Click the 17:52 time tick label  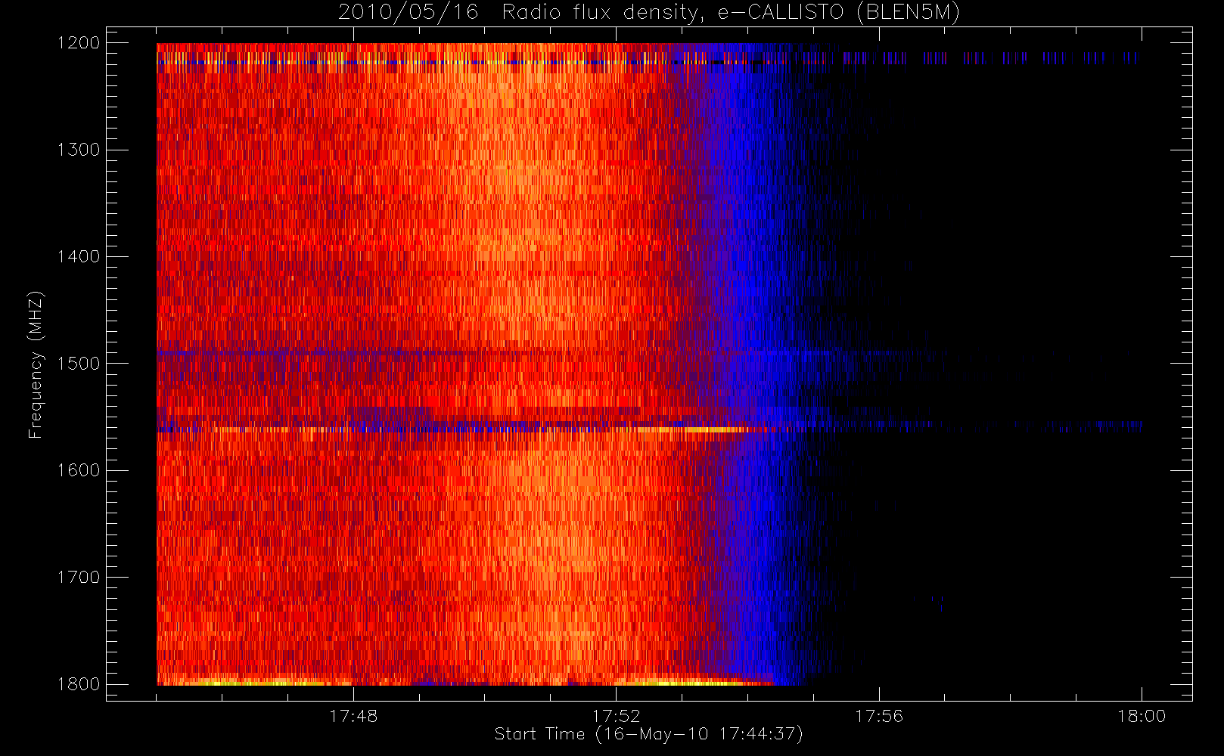click(616, 716)
